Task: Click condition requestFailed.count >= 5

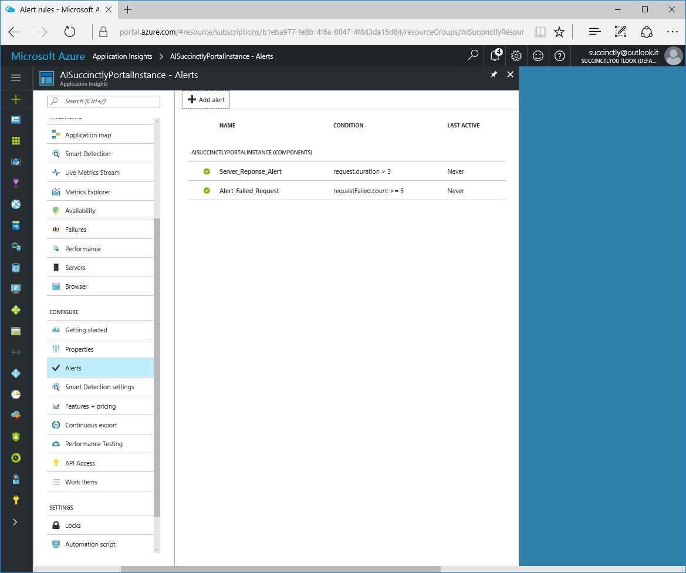Action: coord(369,191)
